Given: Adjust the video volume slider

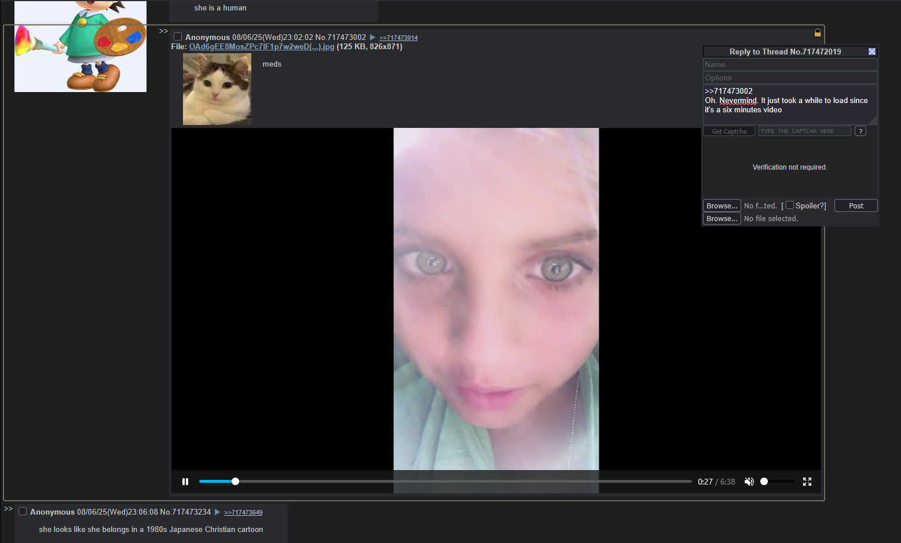Looking at the screenshot, I should coord(778,482).
